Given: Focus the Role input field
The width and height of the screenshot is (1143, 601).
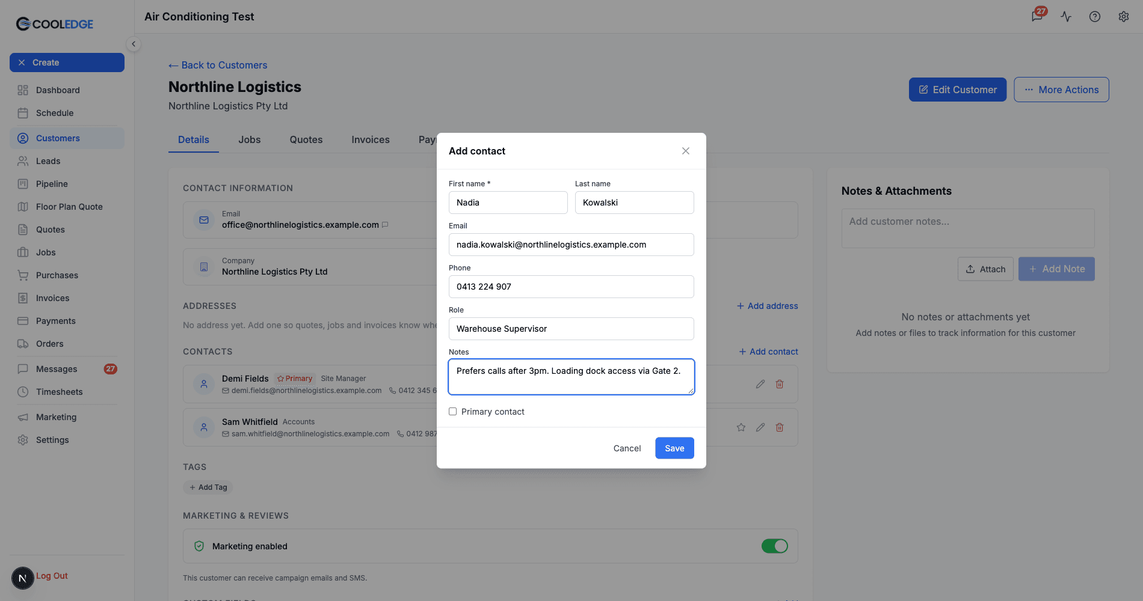Looking at the screenshot, I should click(x=571, y=329).
